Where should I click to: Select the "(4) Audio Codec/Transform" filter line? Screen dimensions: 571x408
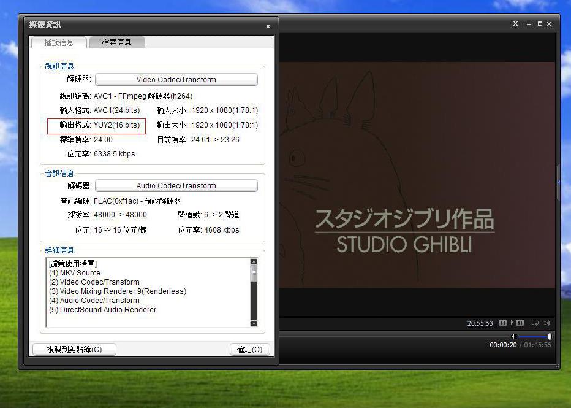coord(94,301)
